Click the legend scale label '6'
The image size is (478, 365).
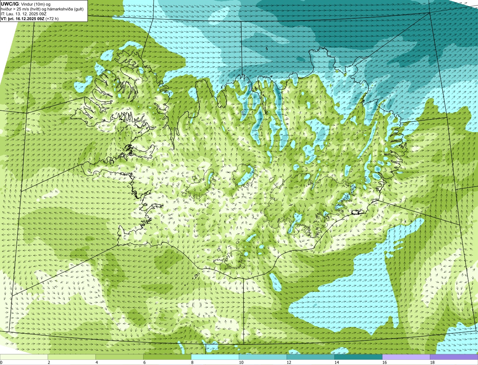(x=145, y=362)
